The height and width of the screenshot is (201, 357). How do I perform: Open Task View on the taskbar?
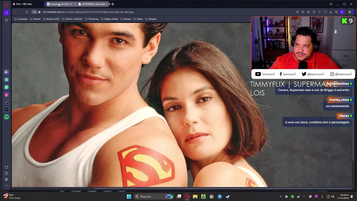pos(179,197)
